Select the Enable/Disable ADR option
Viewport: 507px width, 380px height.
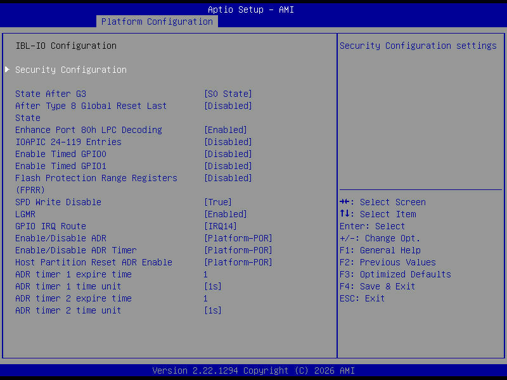(x=61, y=238)
